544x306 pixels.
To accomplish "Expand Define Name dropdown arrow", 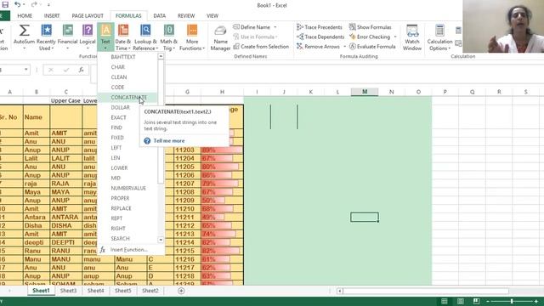I will (x=275, y=27).
